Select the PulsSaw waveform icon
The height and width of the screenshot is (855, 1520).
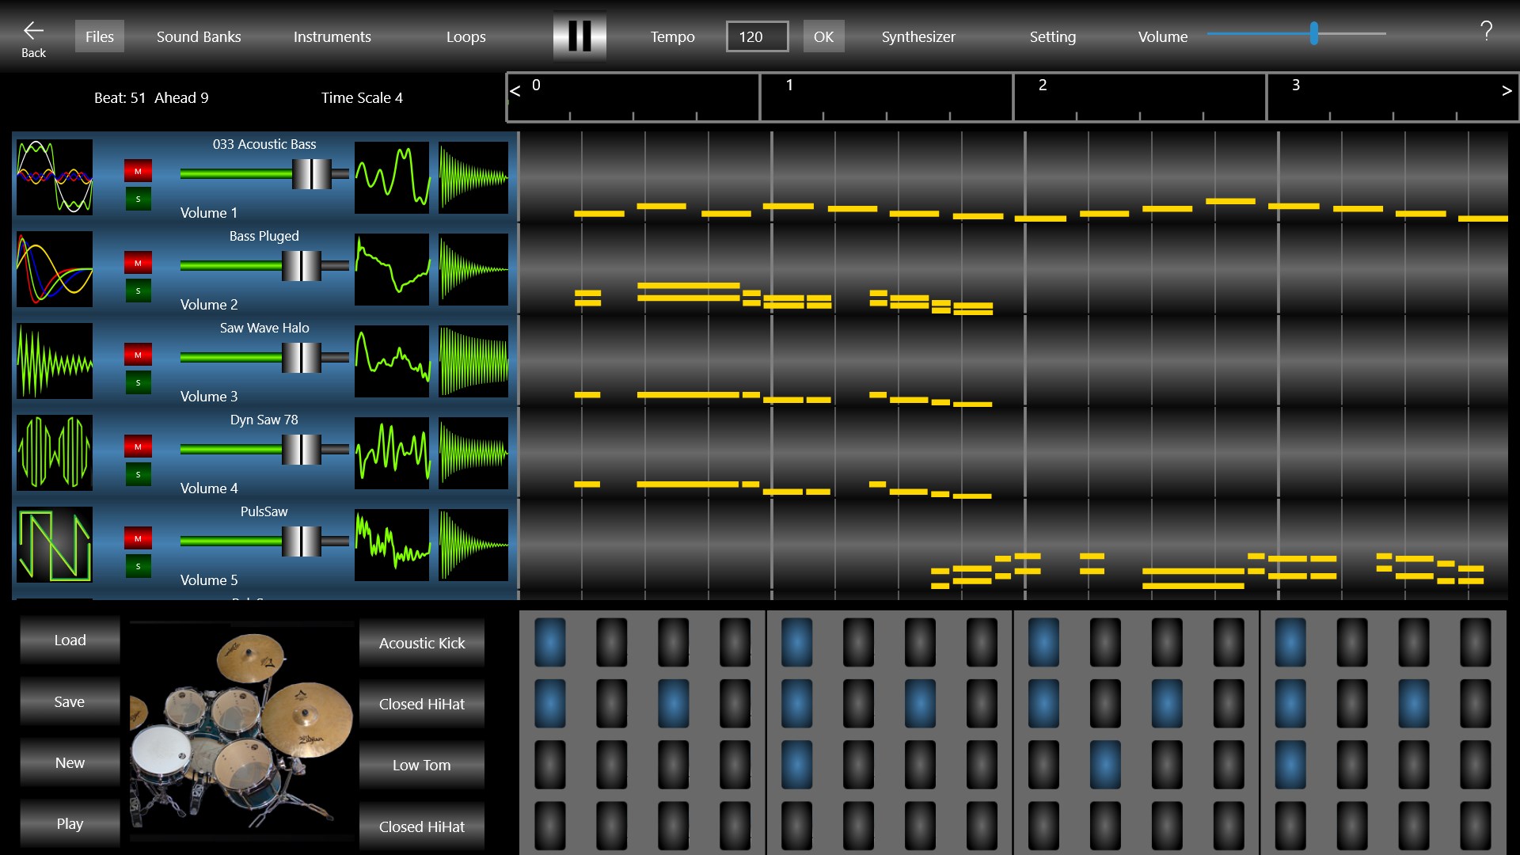(x=54, y=545)
